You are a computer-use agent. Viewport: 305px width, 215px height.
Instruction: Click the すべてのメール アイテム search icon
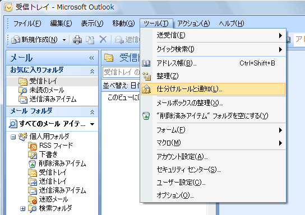pos(13,124)
